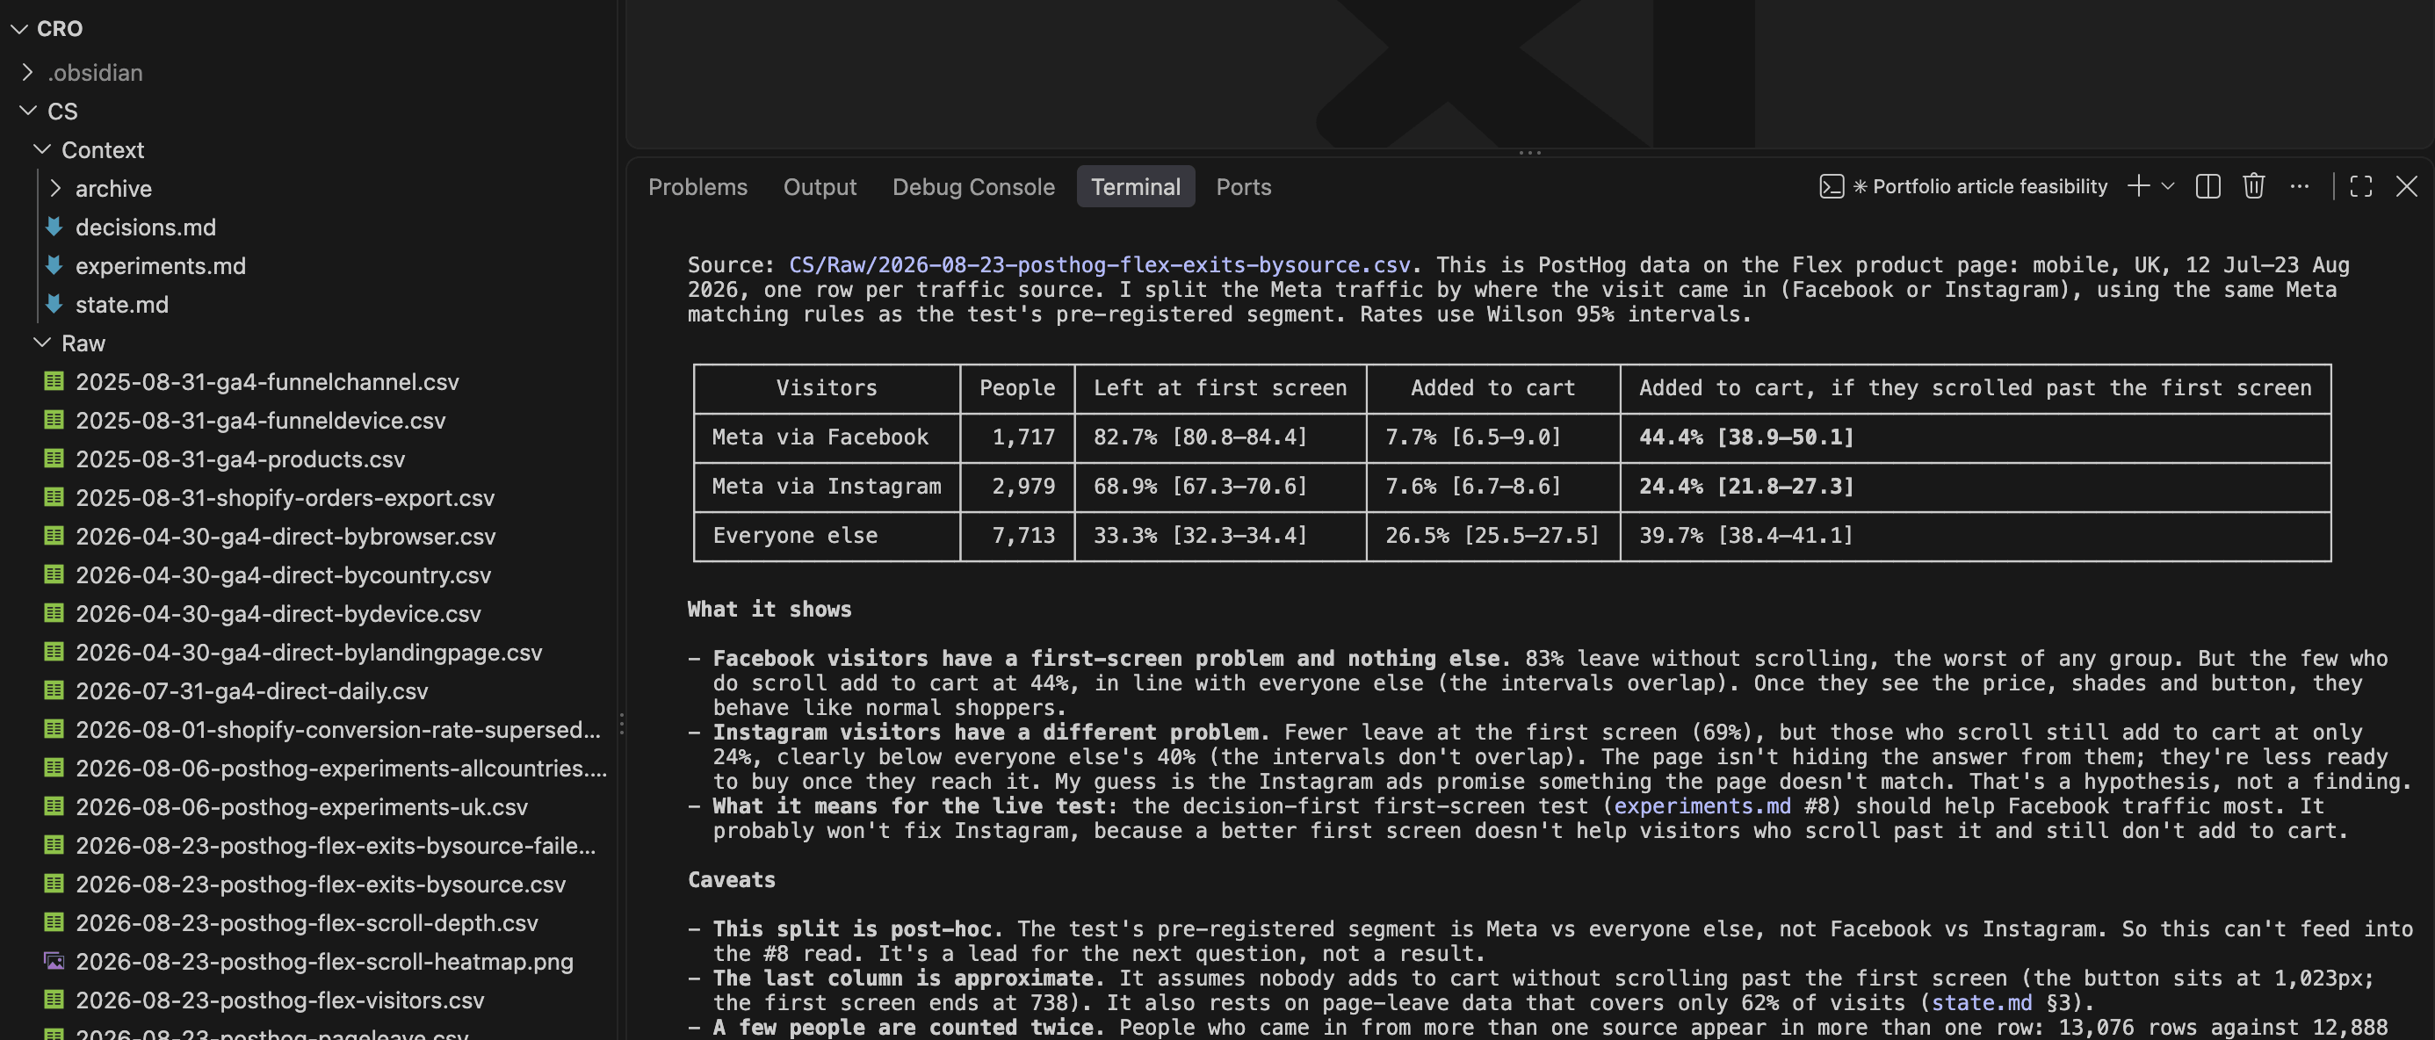Click the markdown icon beside decisions.md
2435x1040 pixels.
tap(54, 227)
